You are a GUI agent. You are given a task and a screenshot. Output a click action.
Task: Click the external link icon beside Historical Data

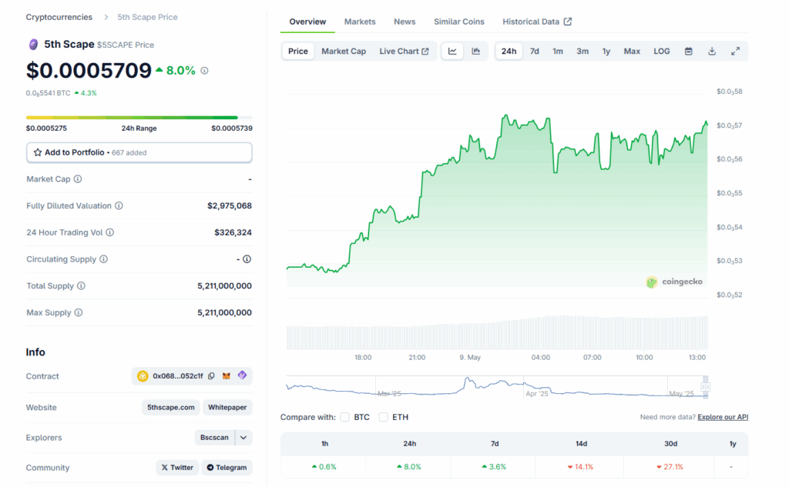[x=568, y=22]
